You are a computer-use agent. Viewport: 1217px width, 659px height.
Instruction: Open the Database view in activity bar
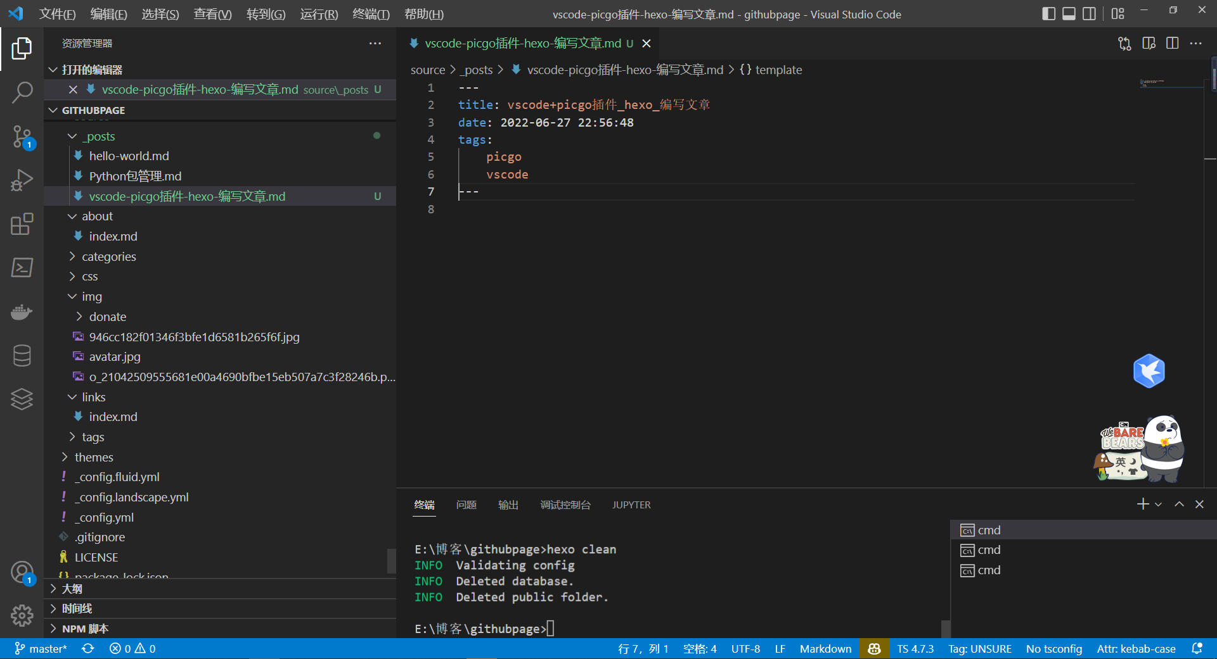pos(22,355)
